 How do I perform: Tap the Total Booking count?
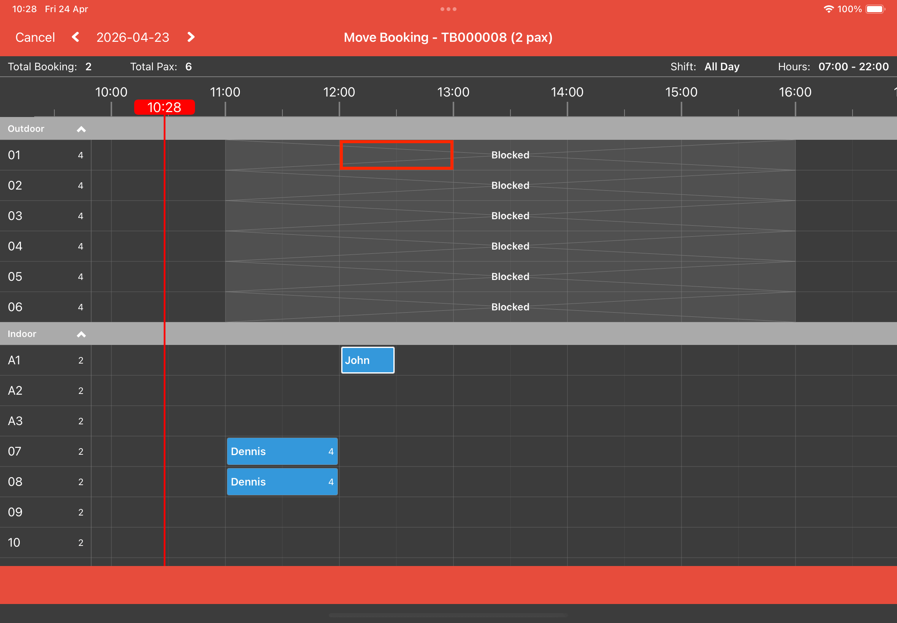[89, 67]
